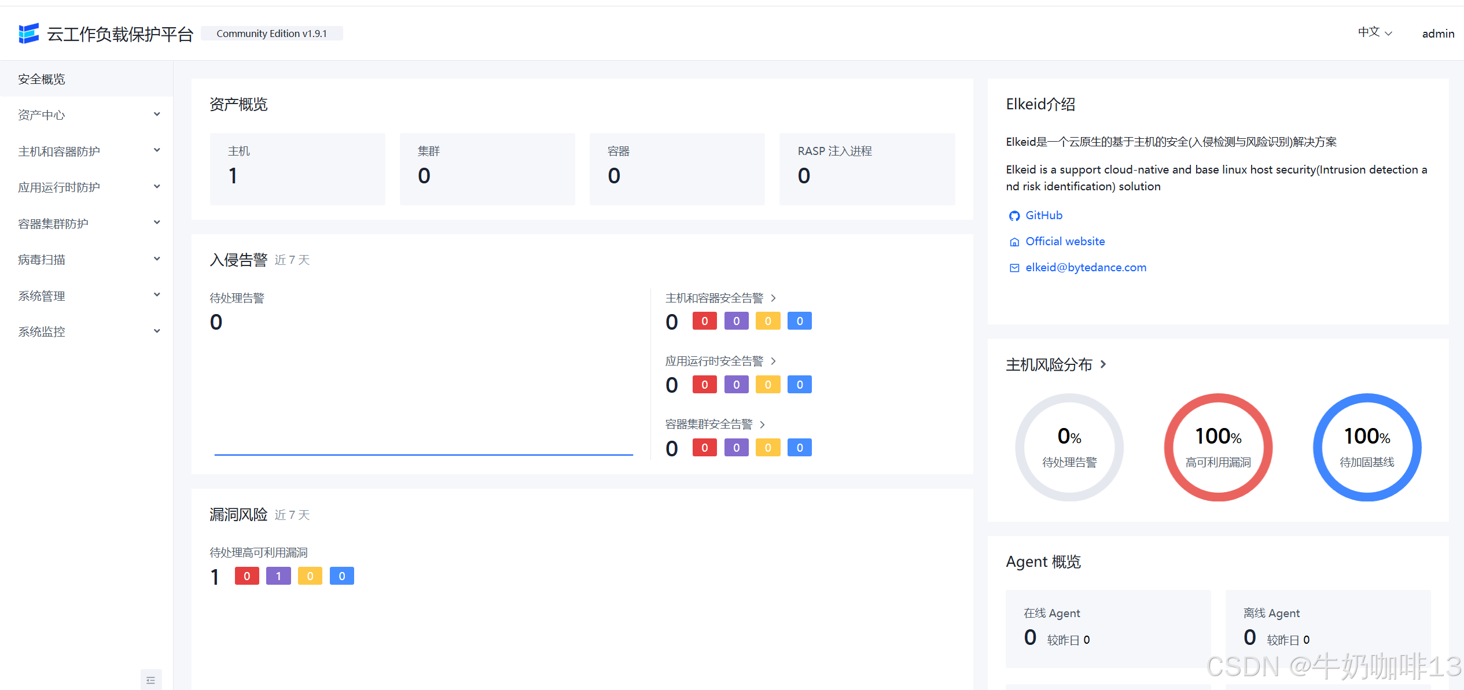Open the 主机和容器安全告警 link
1464x690 pixels.
[714, 298]
